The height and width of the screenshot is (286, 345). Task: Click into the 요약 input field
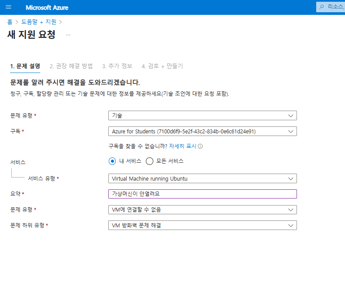(203, 194)
